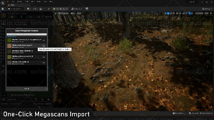The height and width of the screenshot is (120, 214).
Task: Click the tan thumbnail of MI_Gravel_Ground
Action: [9, 46]
